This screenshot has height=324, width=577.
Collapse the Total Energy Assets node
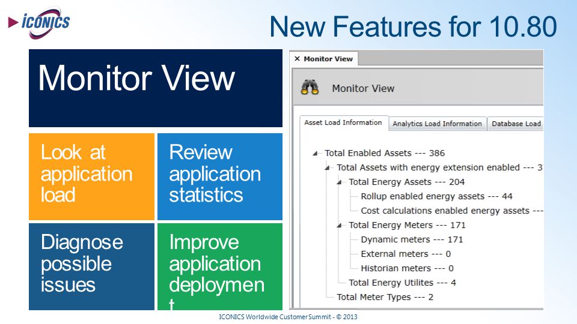[339, 182]
